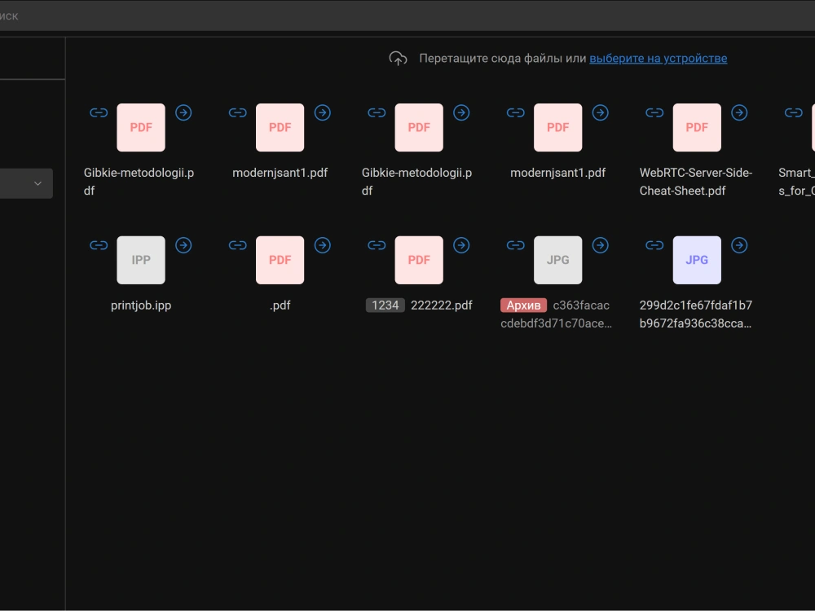
Task: Copy link for printjob.ipp
Action: point(99,245)
